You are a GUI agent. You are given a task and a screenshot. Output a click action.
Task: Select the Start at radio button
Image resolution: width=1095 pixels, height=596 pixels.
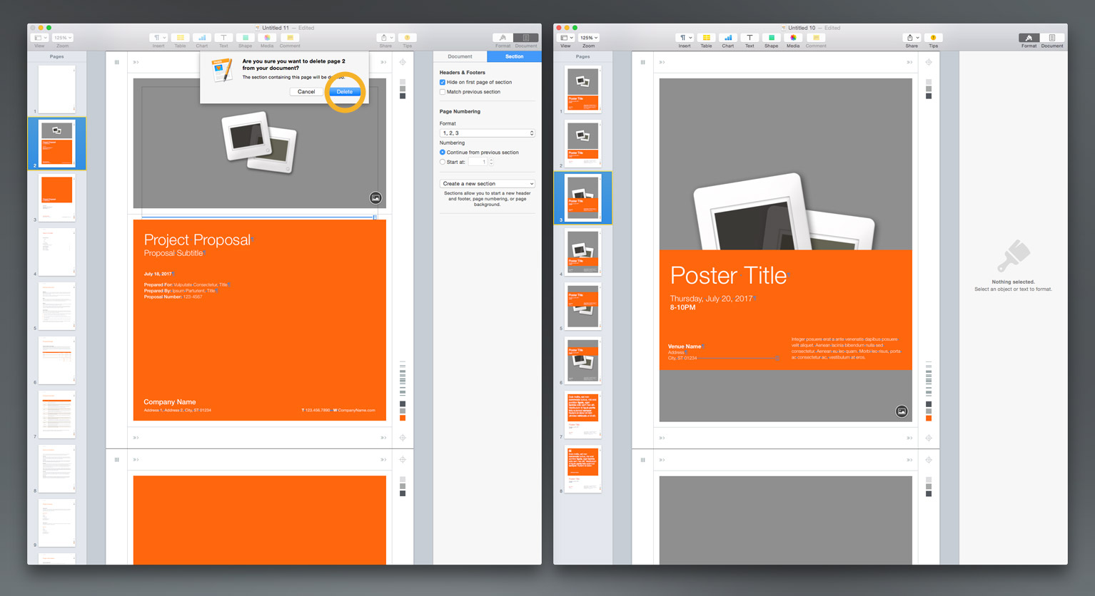[443, 162]
